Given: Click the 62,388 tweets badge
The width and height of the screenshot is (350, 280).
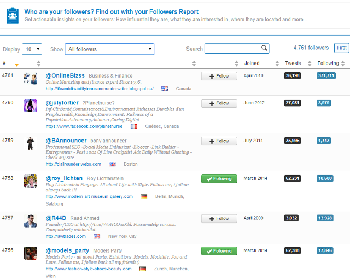Looking at the screenshot, I should (x=293, y=251).
